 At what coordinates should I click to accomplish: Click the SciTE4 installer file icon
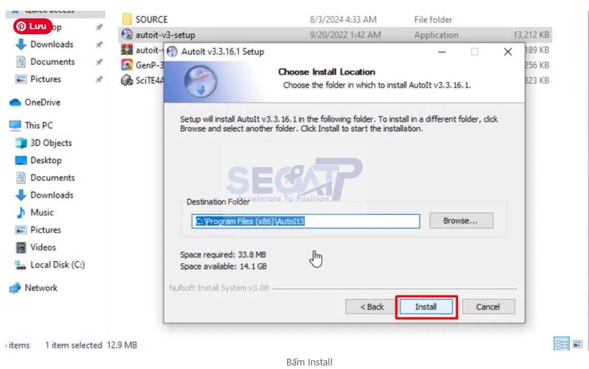coord(127,80)
